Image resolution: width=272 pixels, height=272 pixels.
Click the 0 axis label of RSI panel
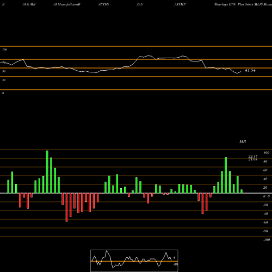coord(3,93)
